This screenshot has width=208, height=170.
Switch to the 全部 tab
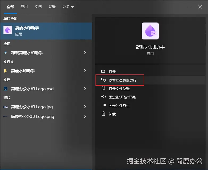point(10,7)
